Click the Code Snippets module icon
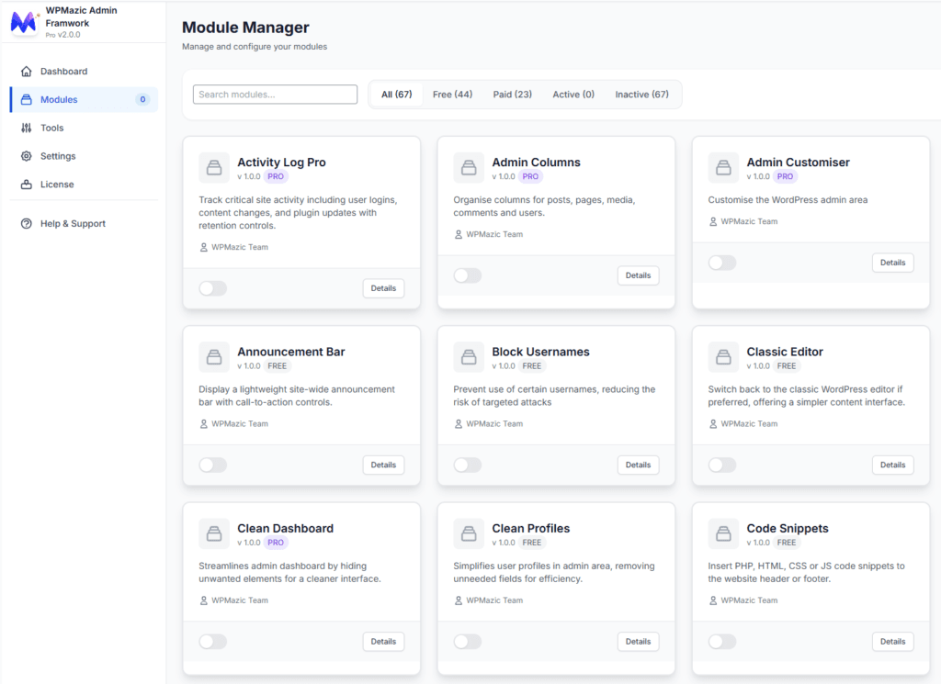Viewport: 941px width, 684px height. [723, 533]
